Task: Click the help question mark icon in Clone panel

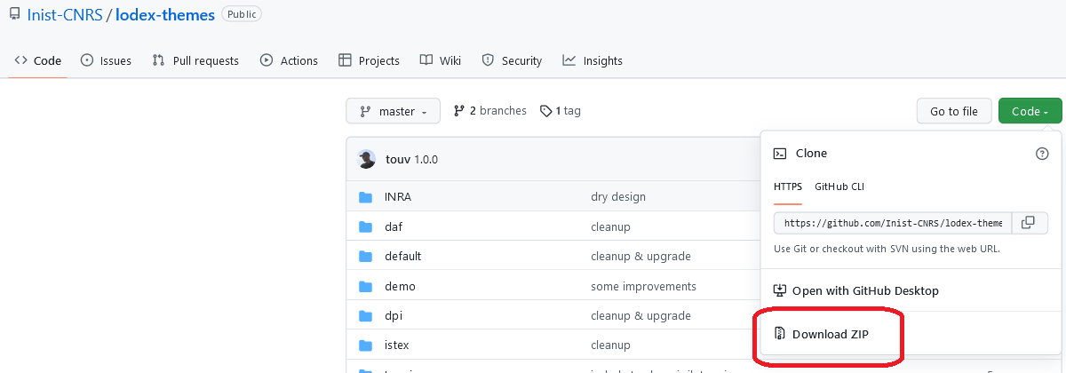Action: point(1042,154)
